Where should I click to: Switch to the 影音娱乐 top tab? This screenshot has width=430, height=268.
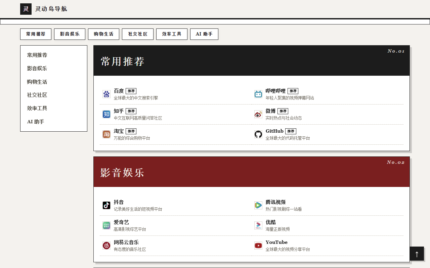coord(70,34)
